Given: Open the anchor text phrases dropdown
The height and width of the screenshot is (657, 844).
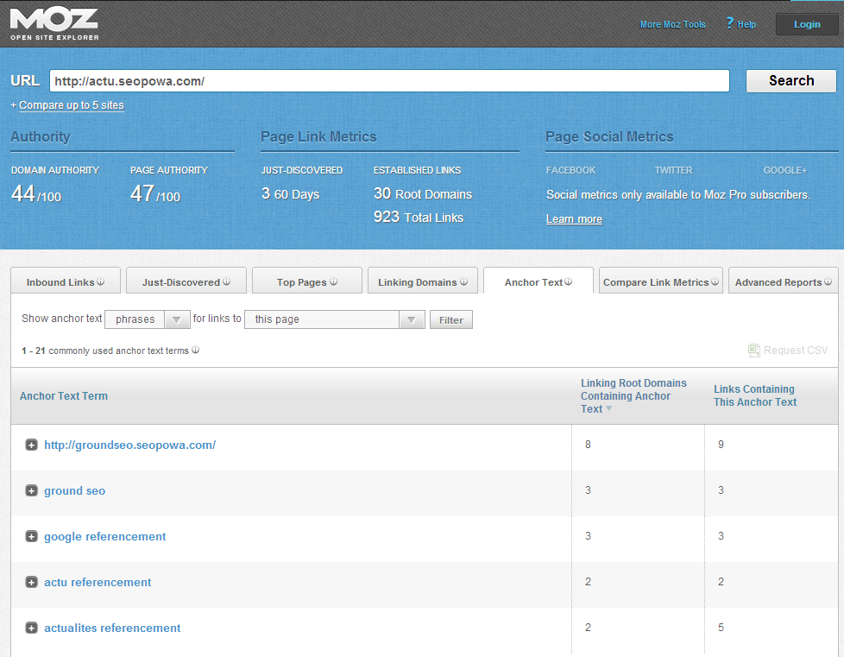Looking at the screenshot, I should pyautogui.click(x=147, y=319).
